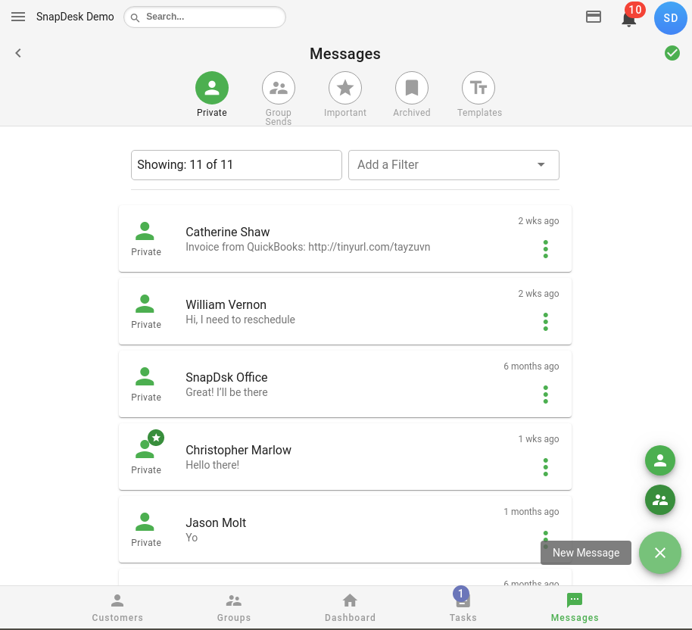Click the 'Hello there!' message preview
The height and width of the screenshot is (630, 692).
(x=212, y=465)
